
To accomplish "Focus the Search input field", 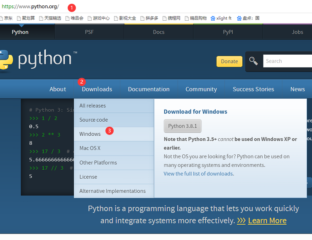I will coord(288,61).
